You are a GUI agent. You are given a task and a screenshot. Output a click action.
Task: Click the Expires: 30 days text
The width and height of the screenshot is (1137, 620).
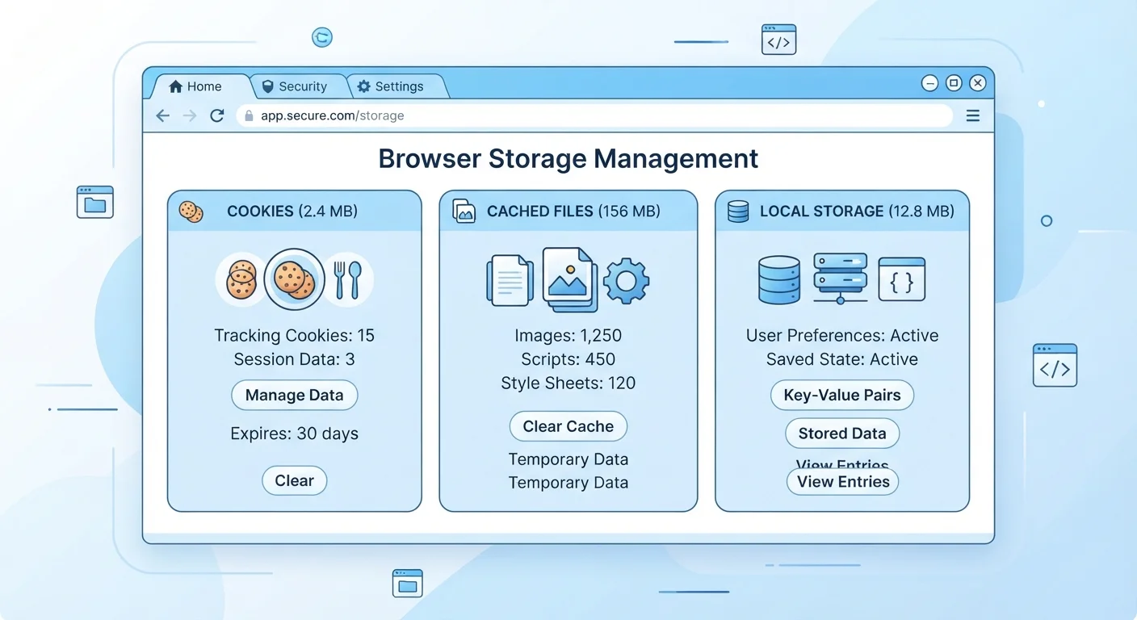tap(295, 434)
